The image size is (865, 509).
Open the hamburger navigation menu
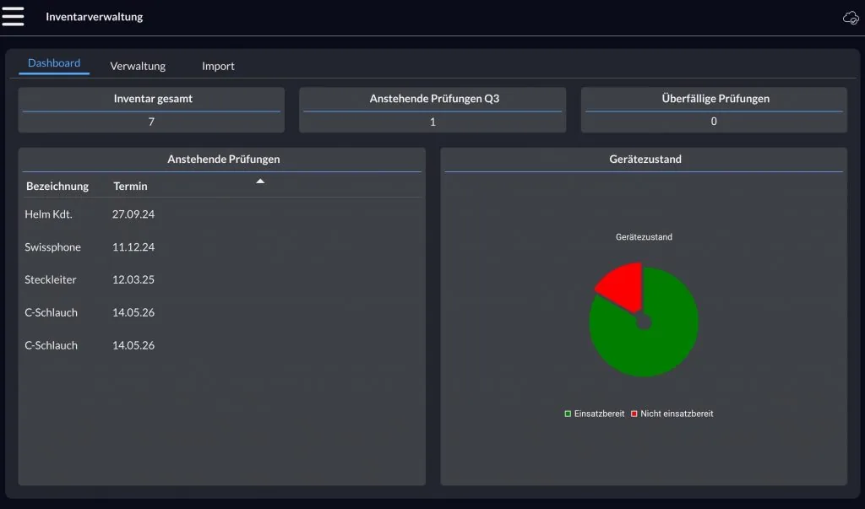13,16
